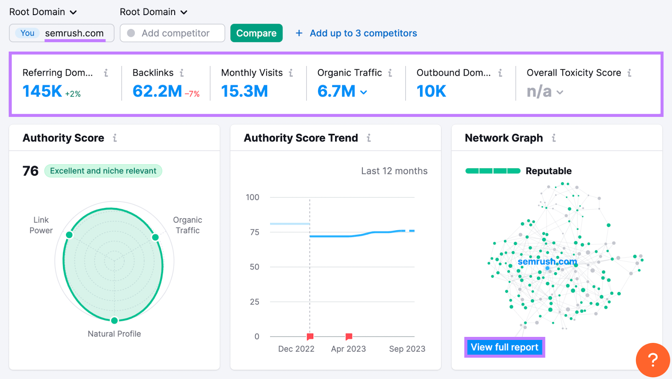
Task: Open the Outbound Domains info tooltip
Action: 501,72
